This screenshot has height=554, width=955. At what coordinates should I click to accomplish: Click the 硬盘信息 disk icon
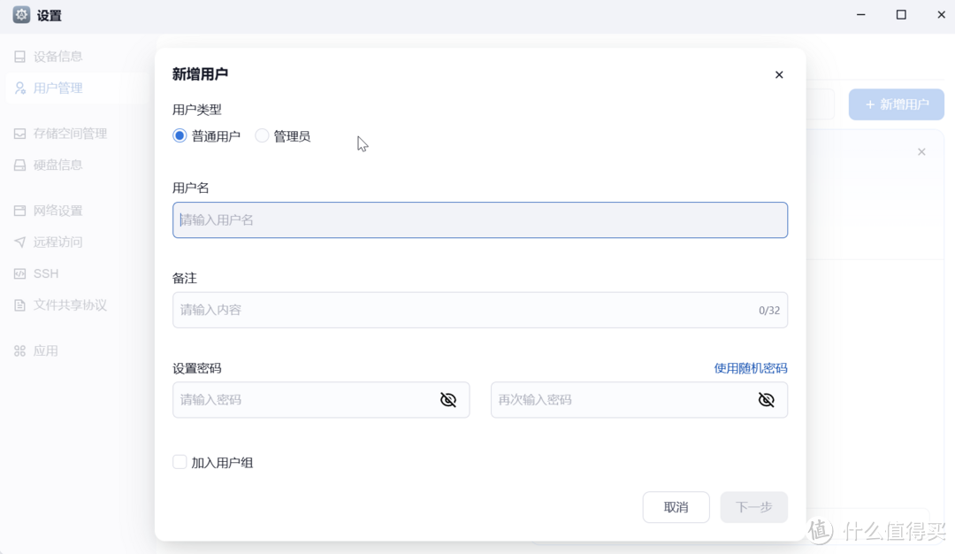[19, 165]
